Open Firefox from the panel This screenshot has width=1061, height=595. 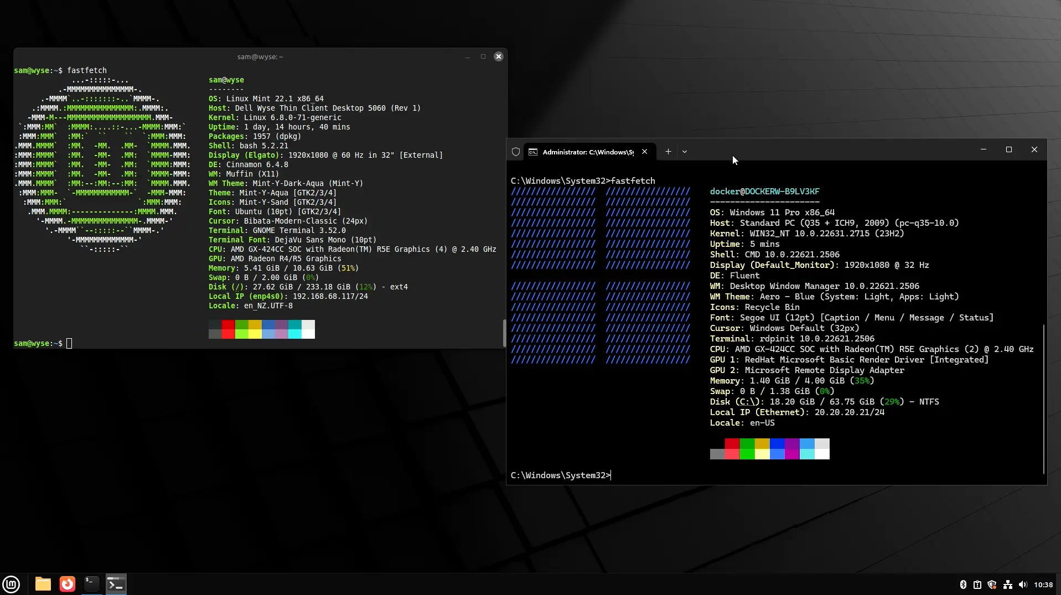point(68,584)
